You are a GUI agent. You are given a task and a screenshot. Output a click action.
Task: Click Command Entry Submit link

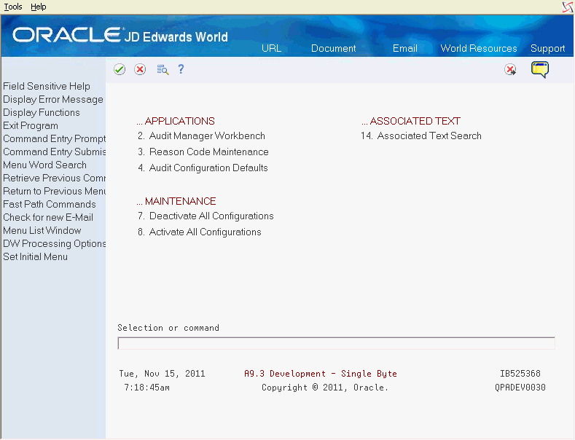54,152
